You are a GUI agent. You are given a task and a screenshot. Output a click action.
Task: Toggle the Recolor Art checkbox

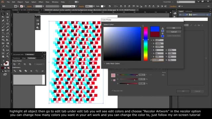pyautogui.click(x=112, y=91)
